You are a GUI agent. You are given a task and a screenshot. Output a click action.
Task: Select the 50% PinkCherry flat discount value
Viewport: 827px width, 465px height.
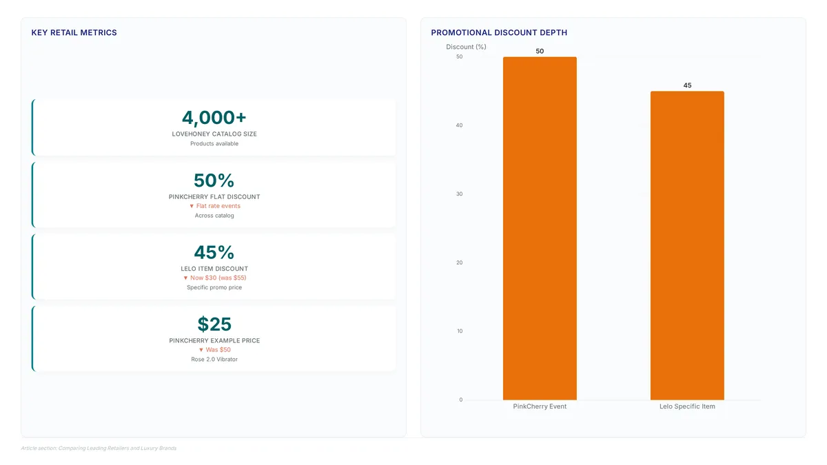coord(214,180)
